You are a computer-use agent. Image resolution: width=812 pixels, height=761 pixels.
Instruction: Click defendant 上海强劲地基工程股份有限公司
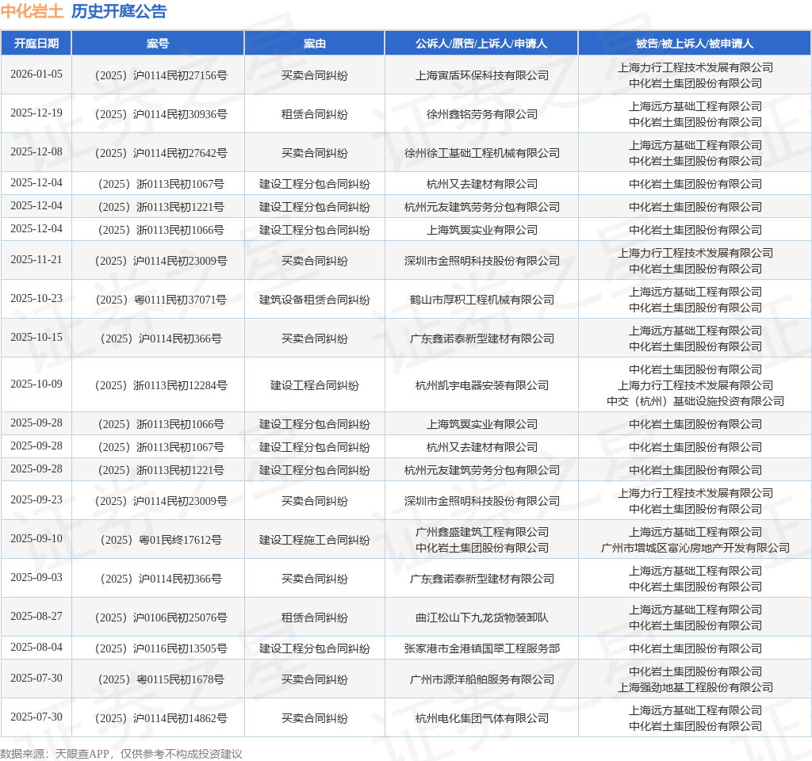click(695, 687)
